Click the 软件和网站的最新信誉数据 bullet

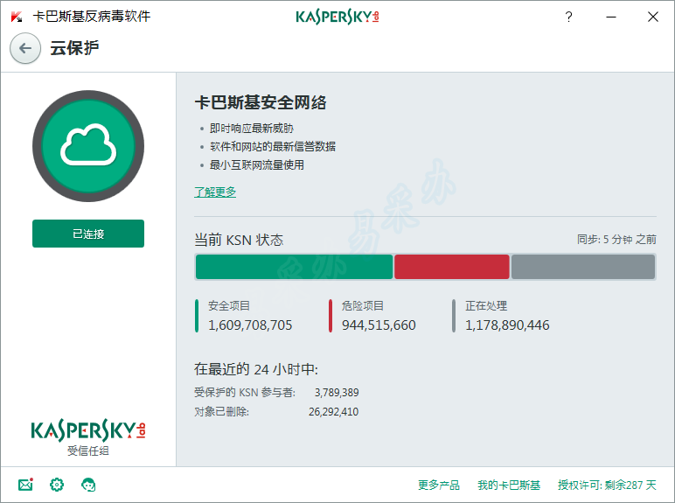[273, 146]
